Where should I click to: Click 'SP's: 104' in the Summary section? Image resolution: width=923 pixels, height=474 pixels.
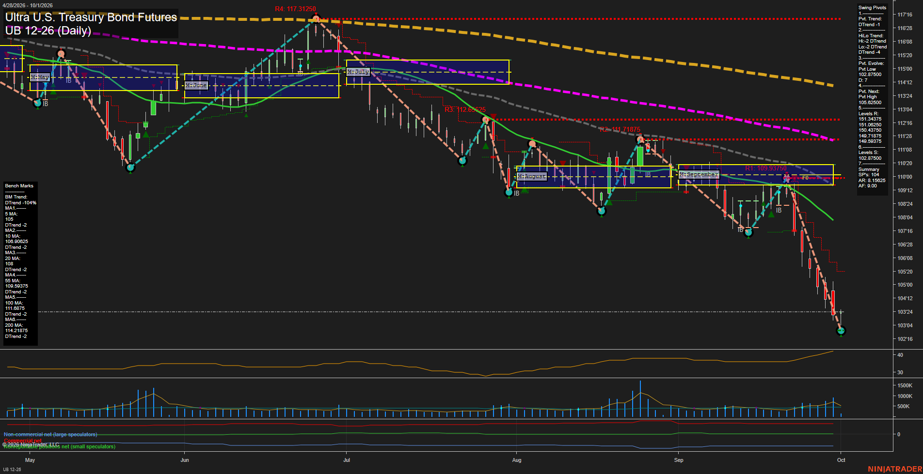[x=869, y=175]
